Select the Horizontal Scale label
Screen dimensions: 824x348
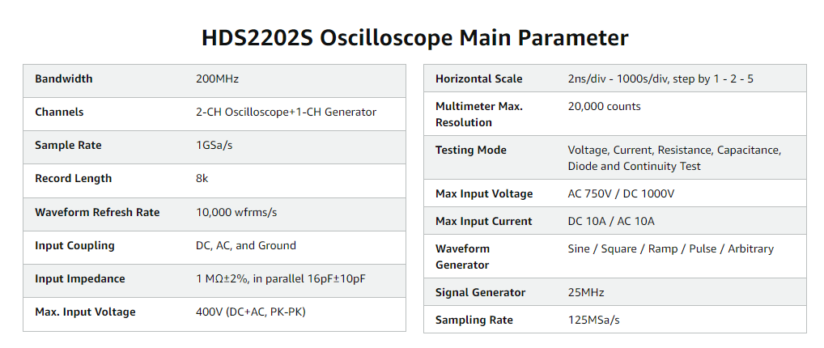tap(478, 79)
